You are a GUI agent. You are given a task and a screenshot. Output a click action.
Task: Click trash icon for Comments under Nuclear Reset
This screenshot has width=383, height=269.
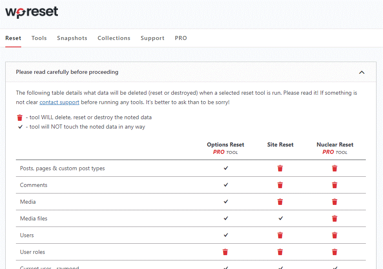[334, 185]
